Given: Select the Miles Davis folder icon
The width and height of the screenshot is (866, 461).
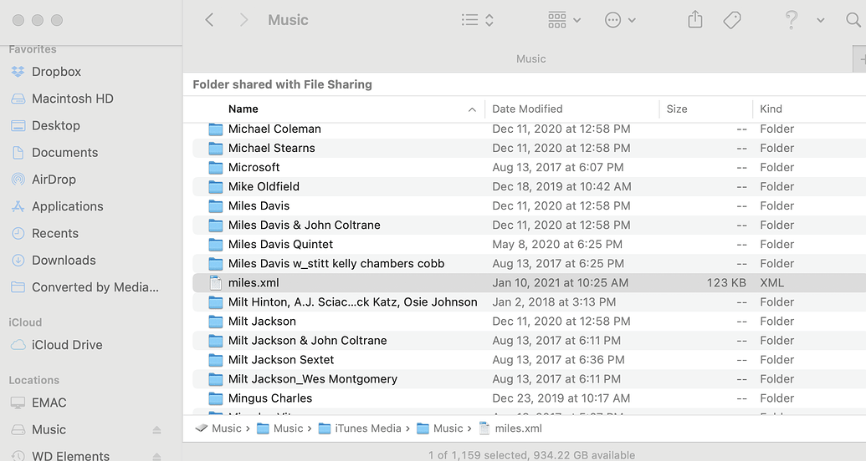Looking at the screenshot, I should 215,206.
